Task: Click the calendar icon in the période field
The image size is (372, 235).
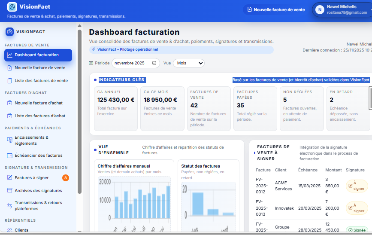Action: click(x=154, y=63)
